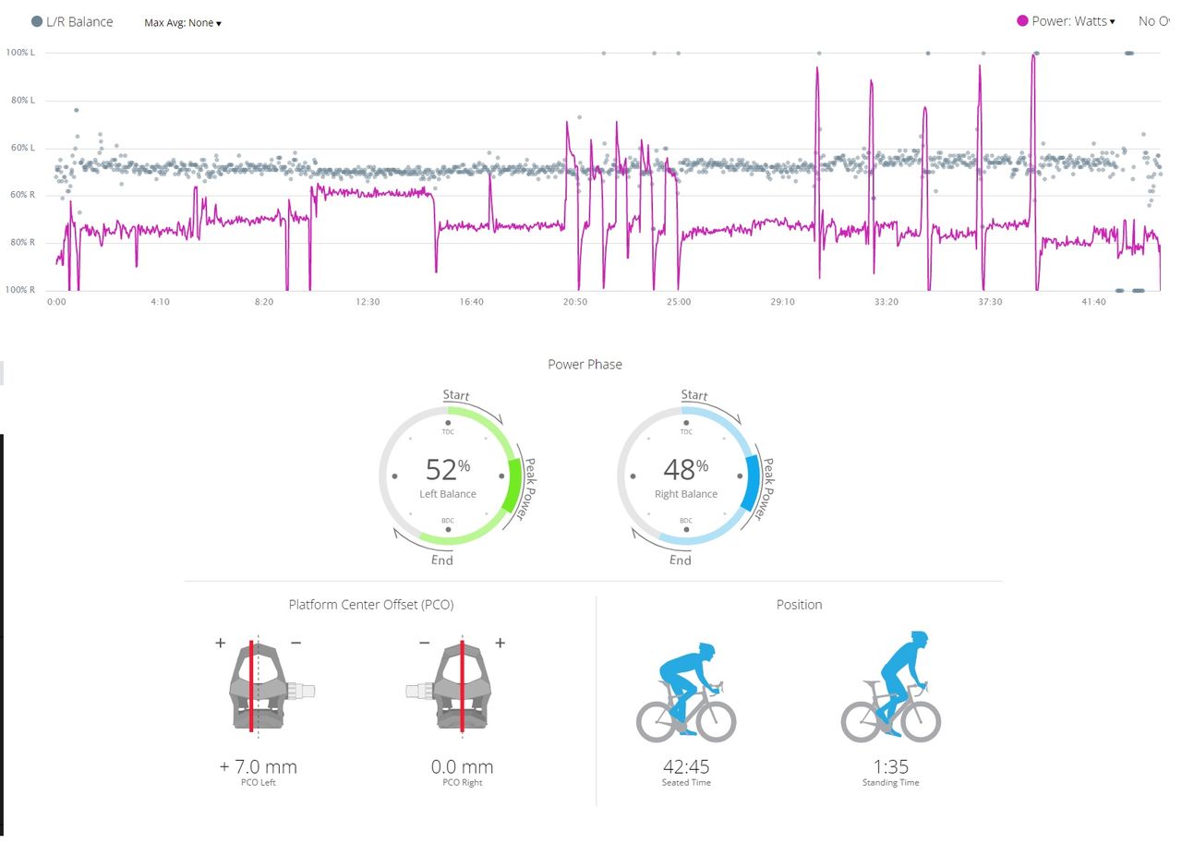Click the 20:50 timestamp on the chart axis
The image size is (1182, 843).
pyautogui.click(x=575, y=301)
